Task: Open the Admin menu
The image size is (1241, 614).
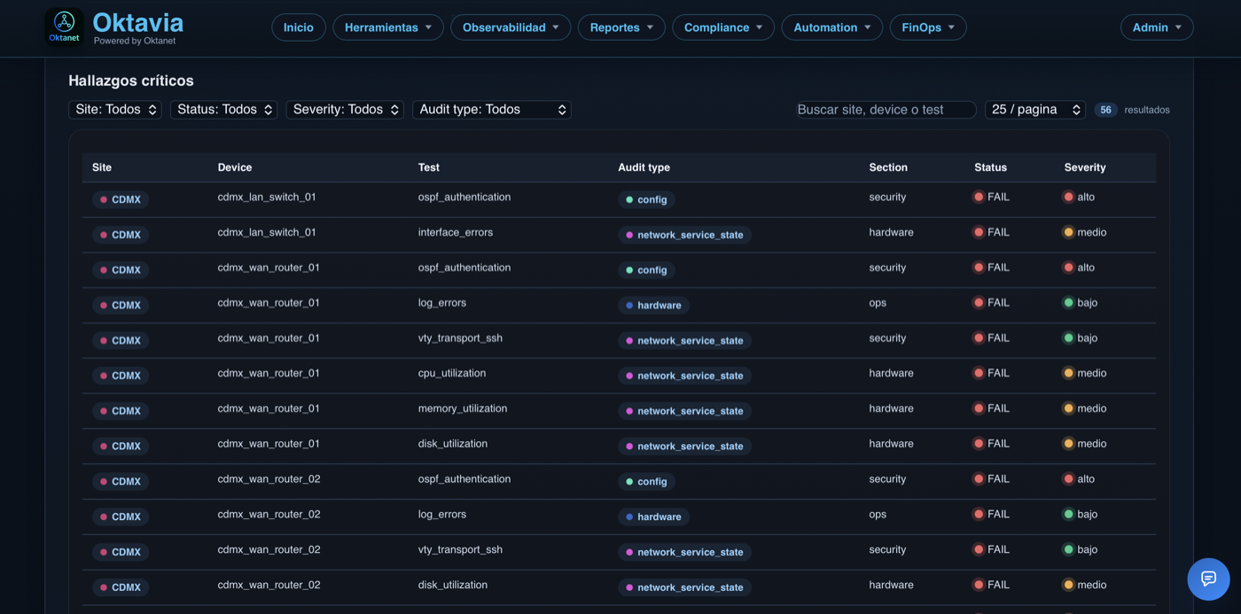Action: 1157,27
